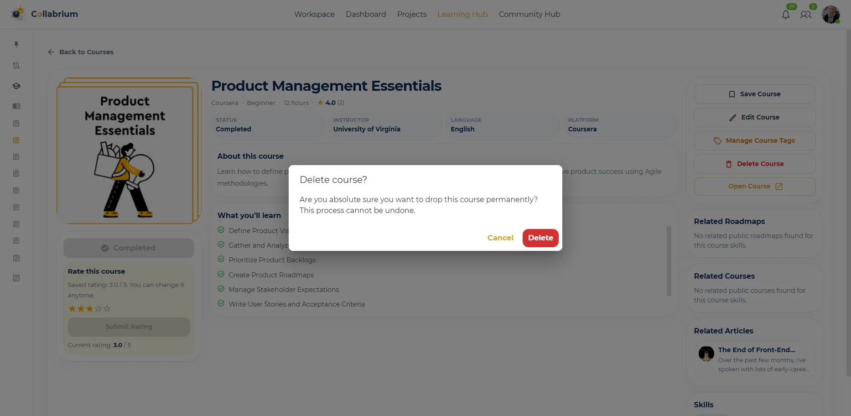
Task: Click the Collabrium logo
Action: click(x=44, y=14)
